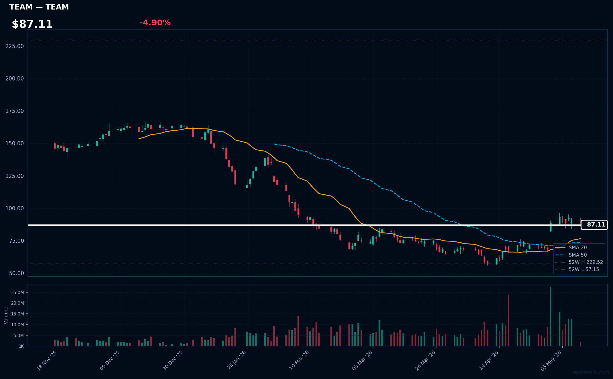Click the blue dashed SMA 50 legend sample
The width and height of the screenshot is (613, 379).
pos(560,255)
